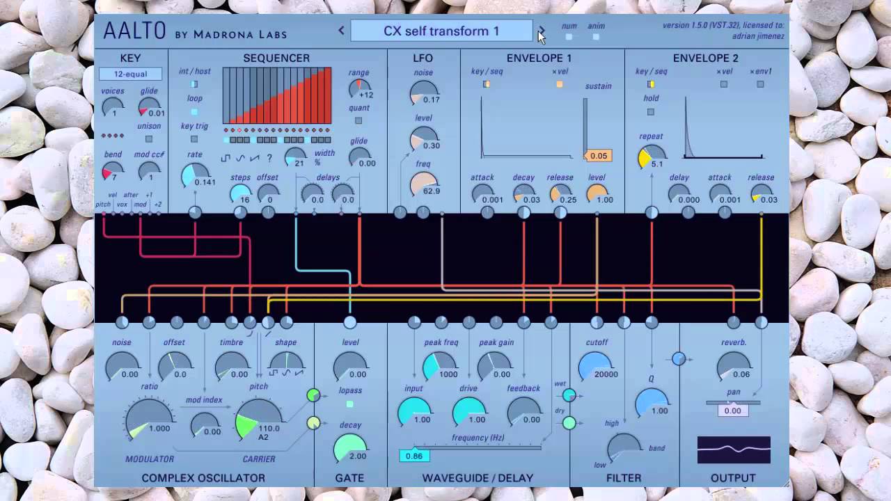Click the waveguide wet level dial
The image size is (891, 501).
pyautogui.click(x=569, y=395)
